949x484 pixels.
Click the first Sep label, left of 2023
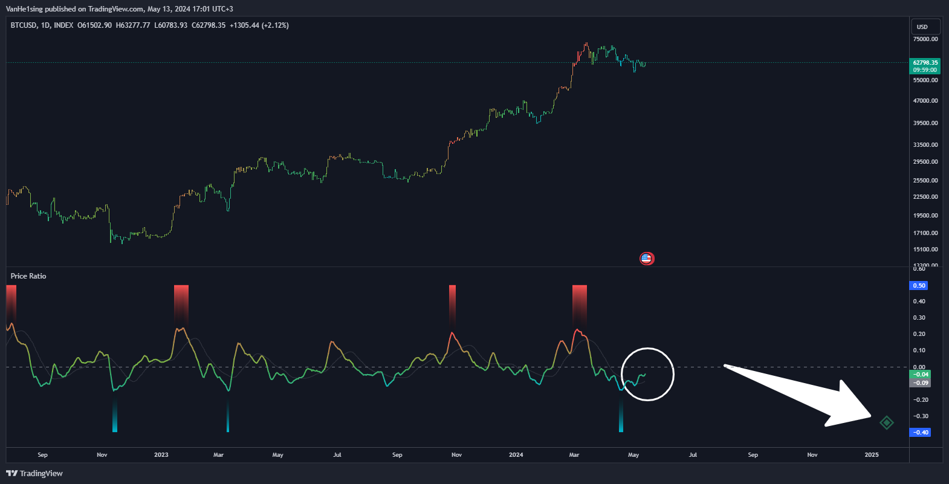tap(42, 455)
